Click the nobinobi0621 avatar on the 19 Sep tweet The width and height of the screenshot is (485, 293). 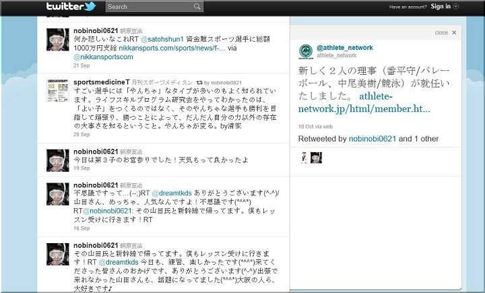57,160
